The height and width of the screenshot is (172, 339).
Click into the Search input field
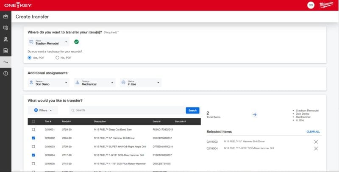(x=128, y=110)
